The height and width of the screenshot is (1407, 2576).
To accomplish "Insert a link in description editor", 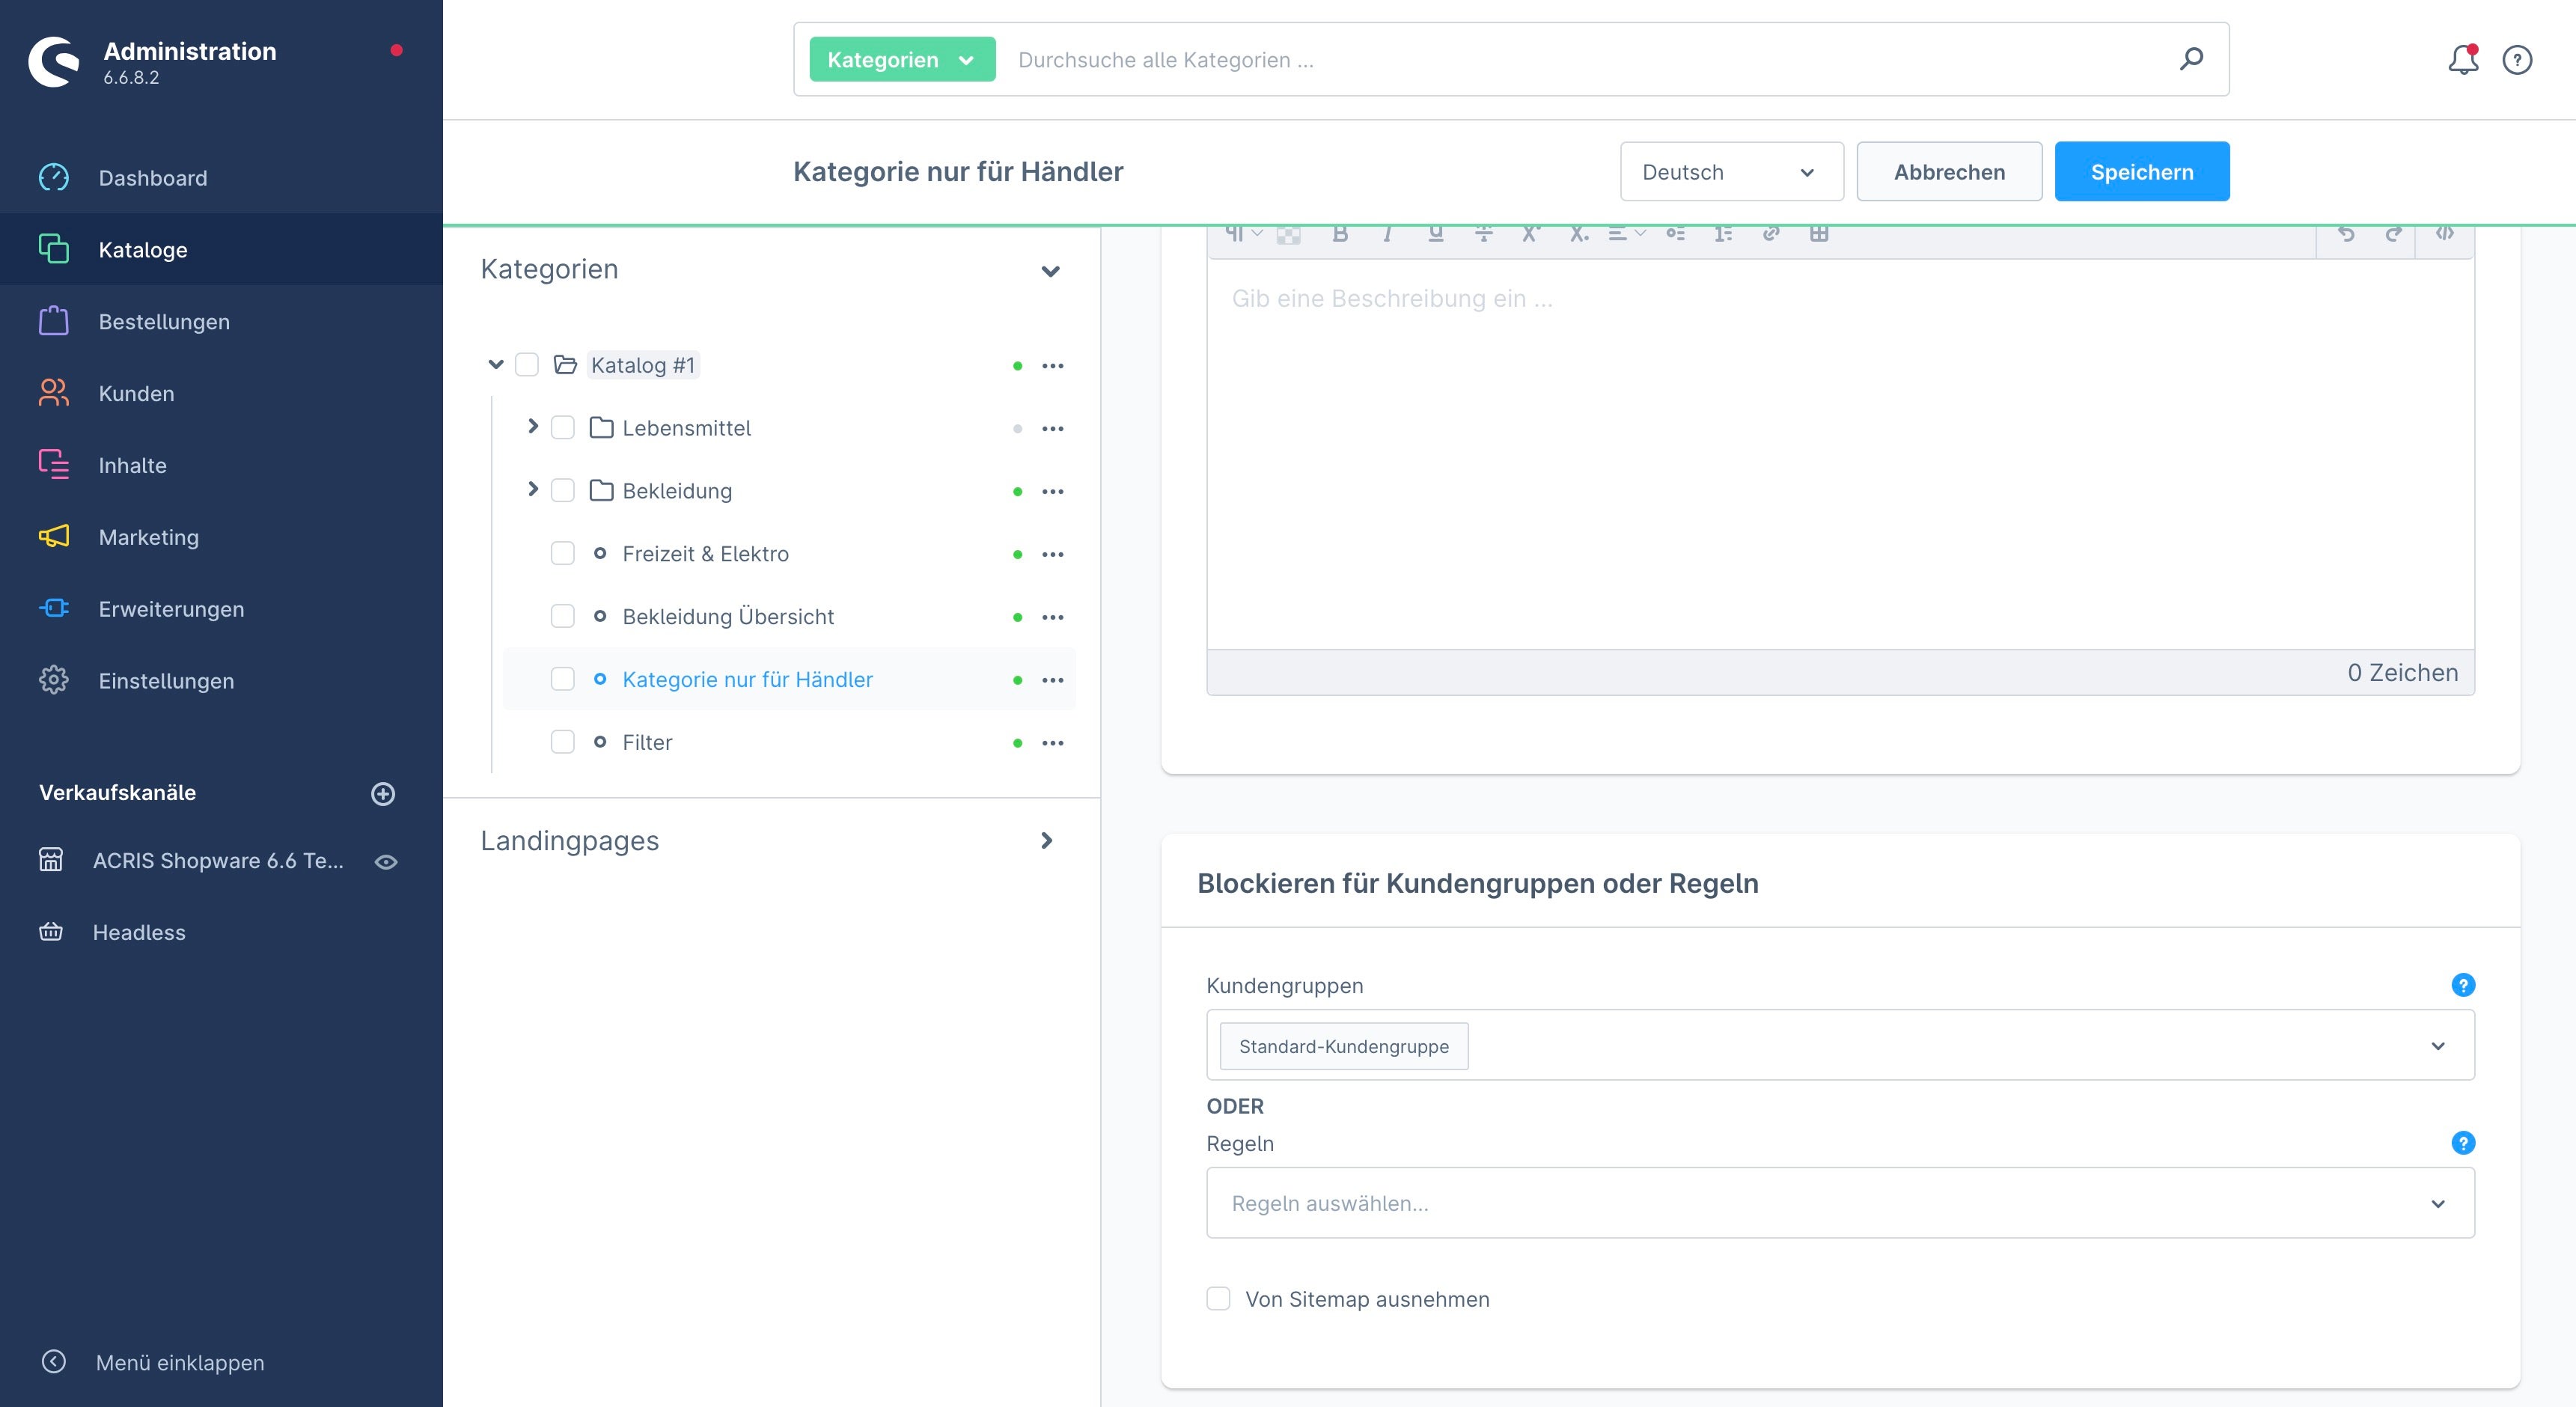I will point(1771,234).
